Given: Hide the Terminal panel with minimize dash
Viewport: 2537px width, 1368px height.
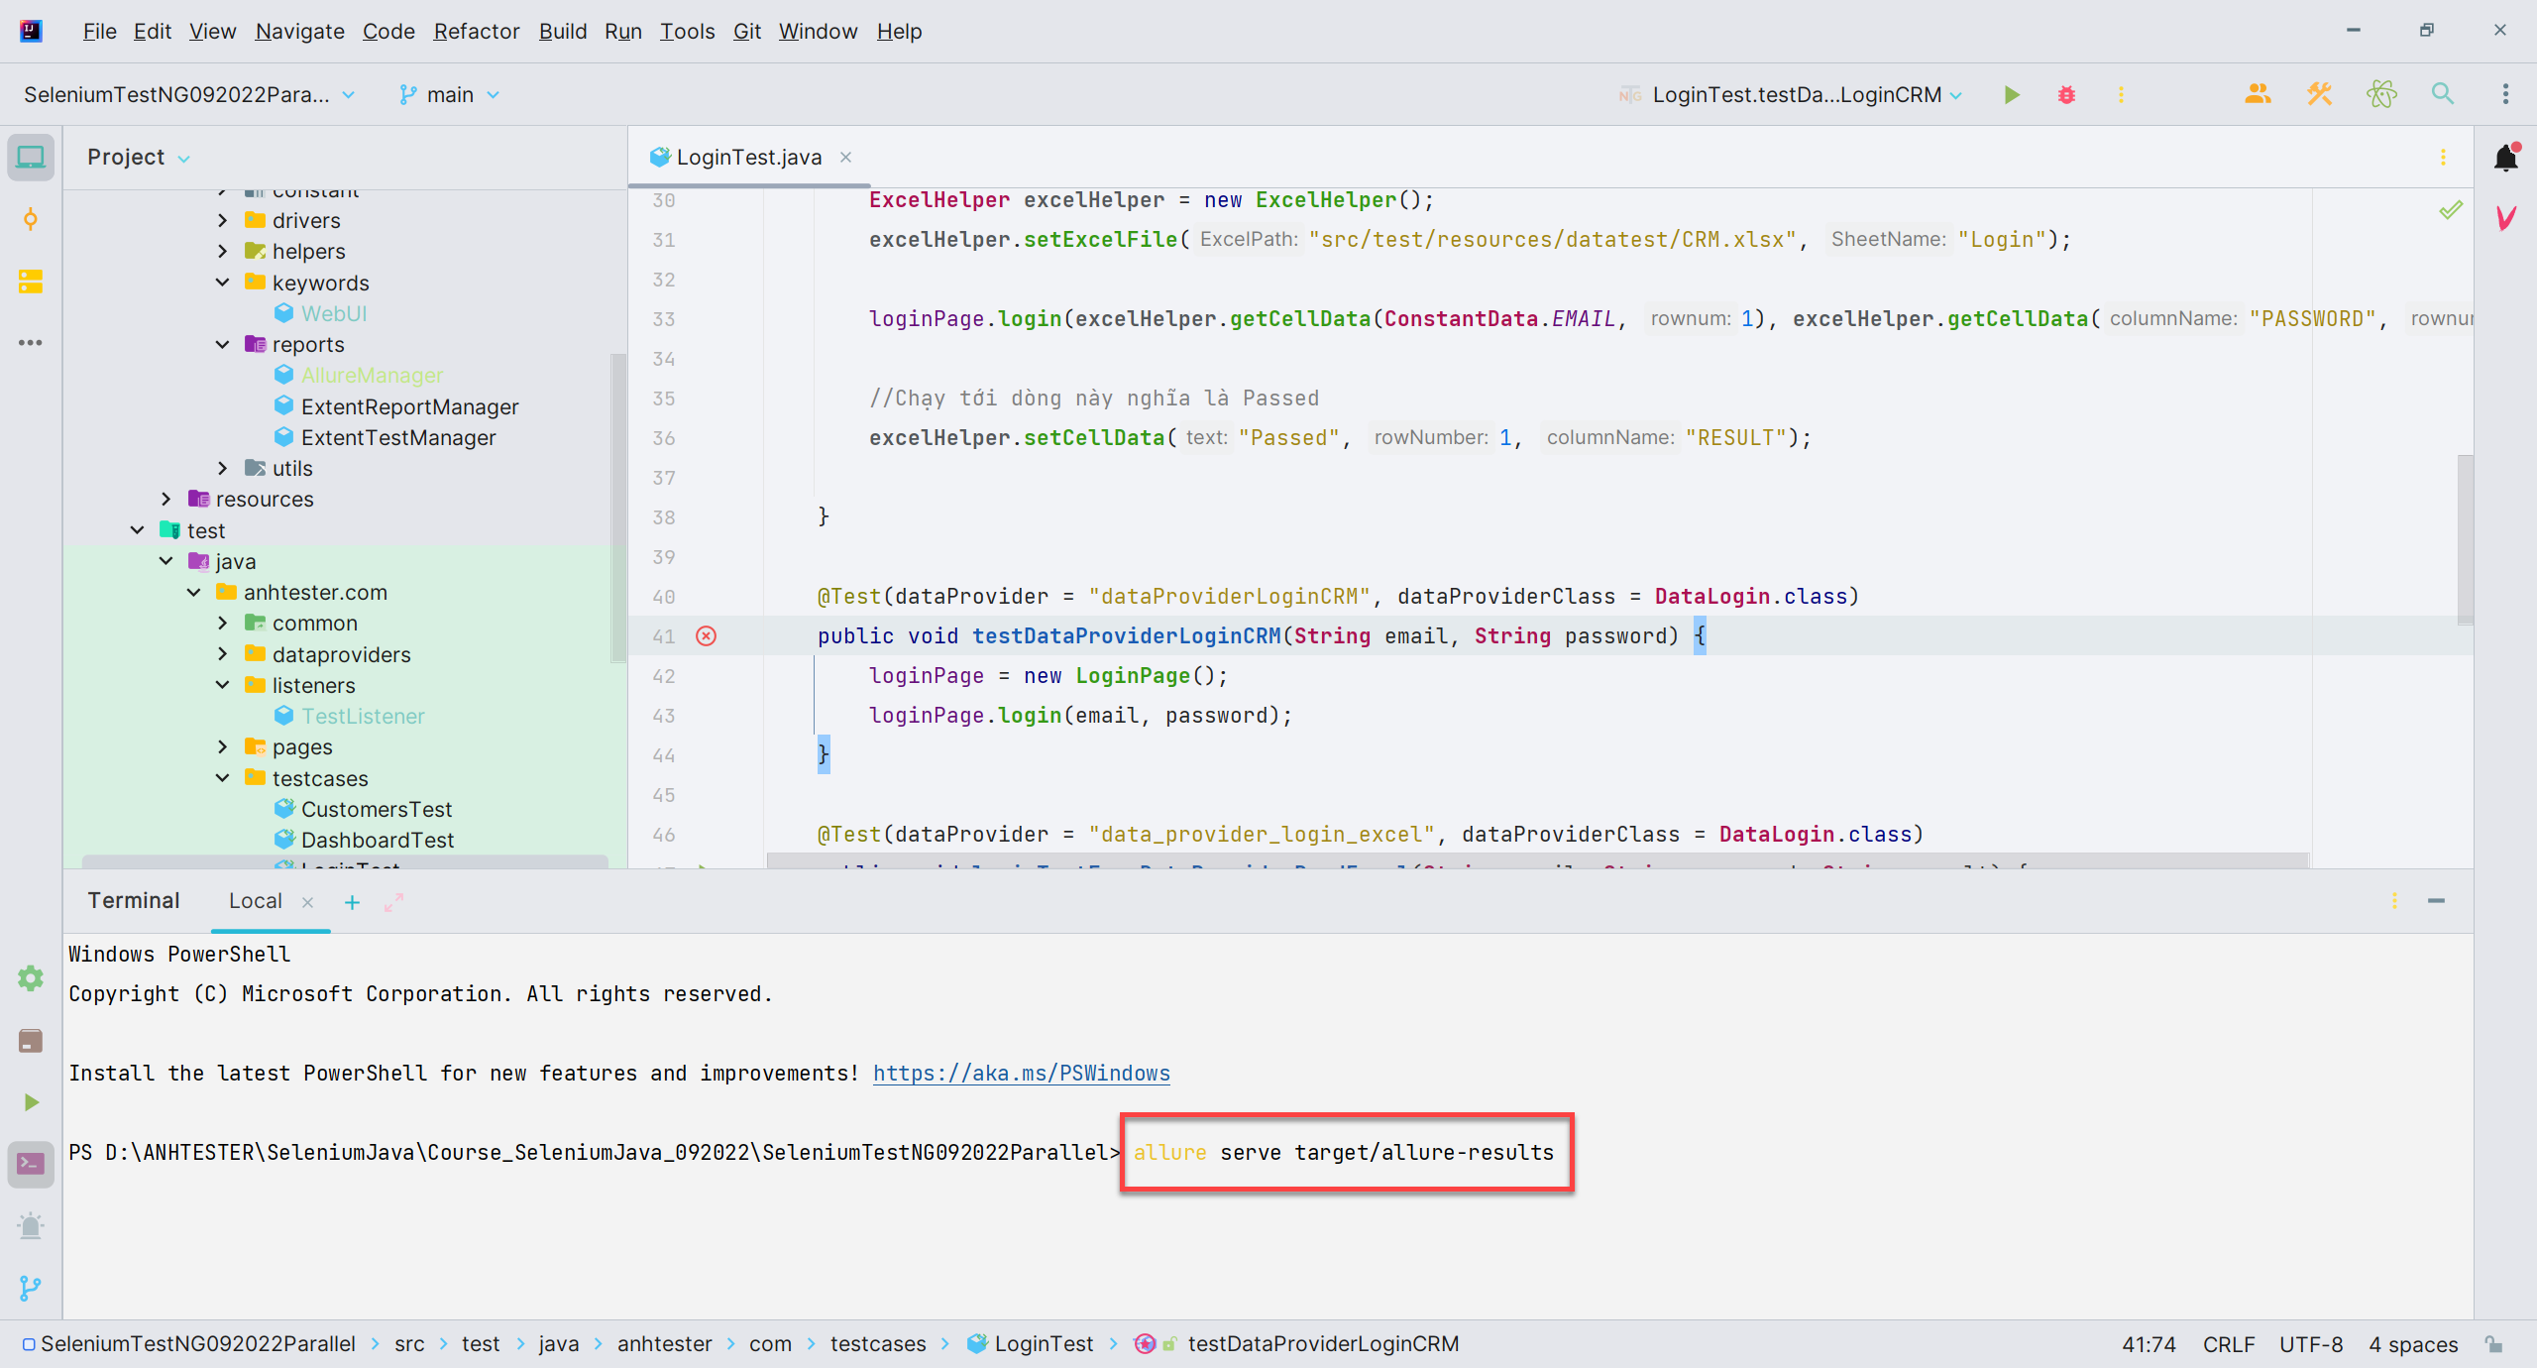Looking at the screenshot, I should coord(2437,901).
